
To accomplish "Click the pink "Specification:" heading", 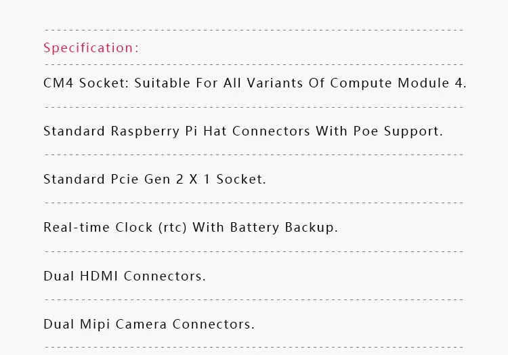I will click(x=91, y=48).
